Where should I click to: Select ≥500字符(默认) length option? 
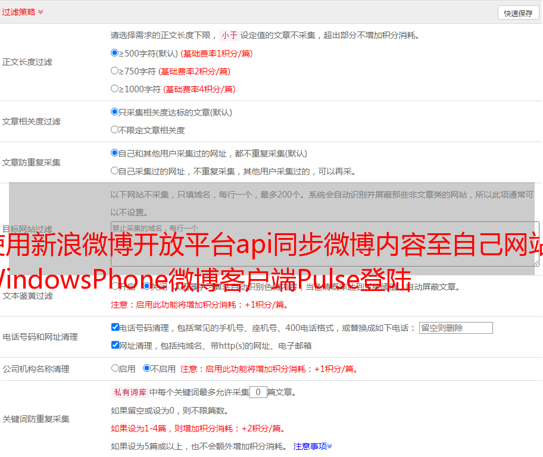[115, 52]
